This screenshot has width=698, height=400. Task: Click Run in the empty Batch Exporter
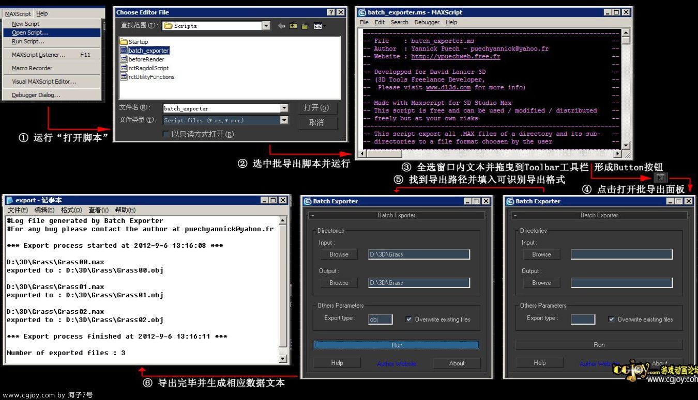point(599,345)
